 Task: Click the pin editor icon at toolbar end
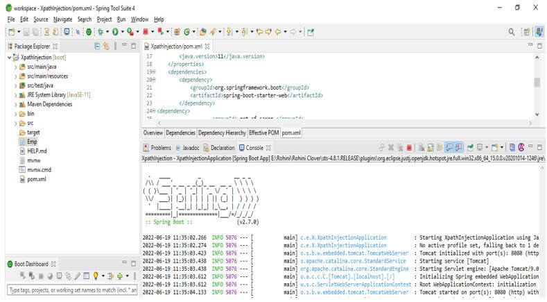(311, 32)
